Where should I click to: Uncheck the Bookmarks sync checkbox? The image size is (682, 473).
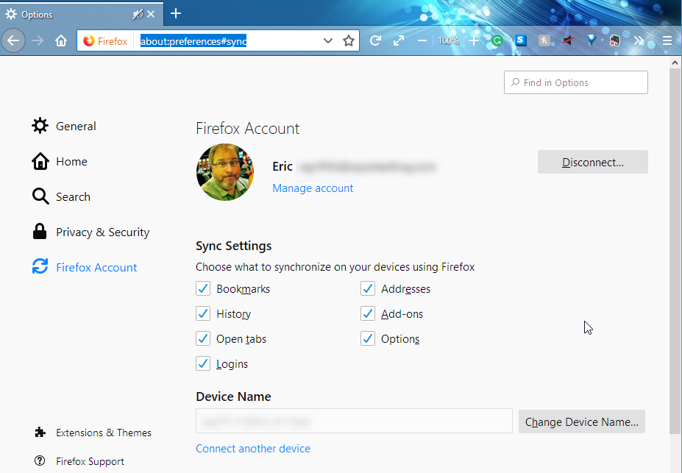tap(203, 288)
